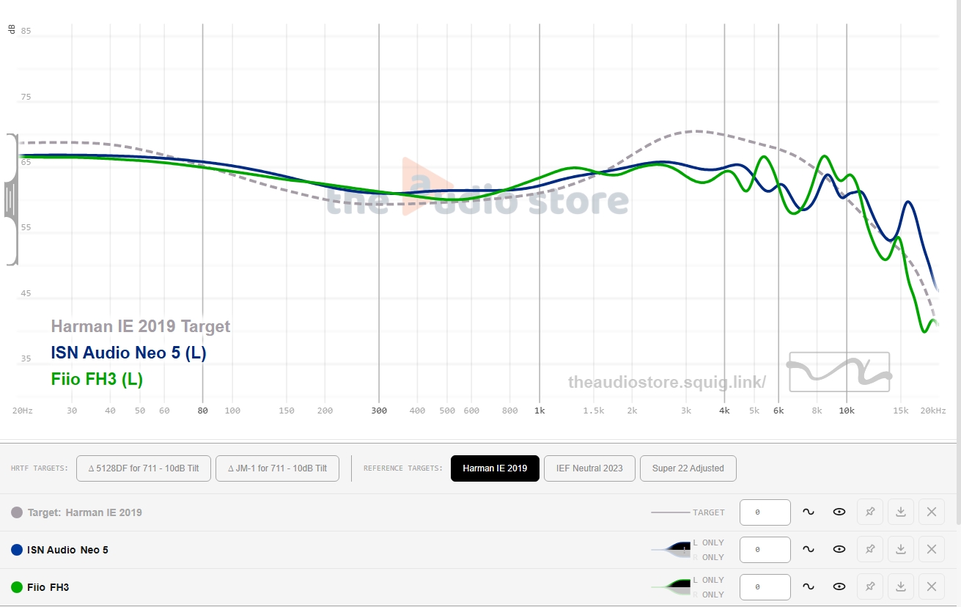Toggle R ONLY for ISN Audio Neo 5
Image resolution: width=961 pixels, height=607 pixels.
click(x=708, y=557)
